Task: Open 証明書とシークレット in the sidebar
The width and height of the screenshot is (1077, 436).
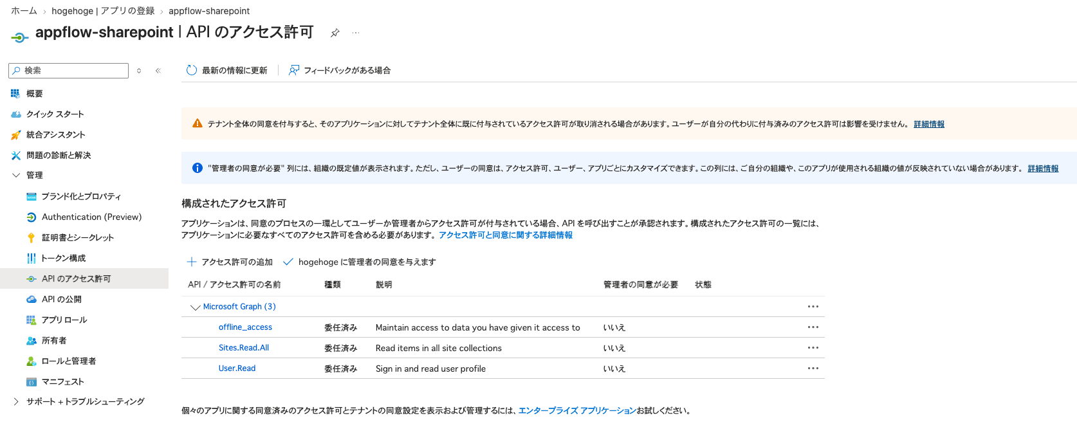Action: pyautogui.click(x=78, y=237)
